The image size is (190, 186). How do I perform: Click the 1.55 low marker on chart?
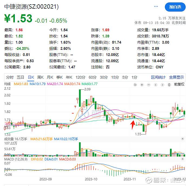[x=138, y=134]
